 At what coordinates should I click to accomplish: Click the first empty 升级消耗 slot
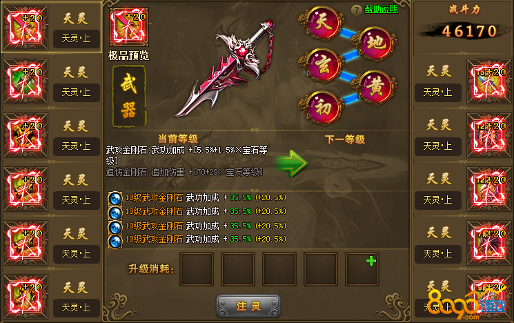(x=197, y=269)
